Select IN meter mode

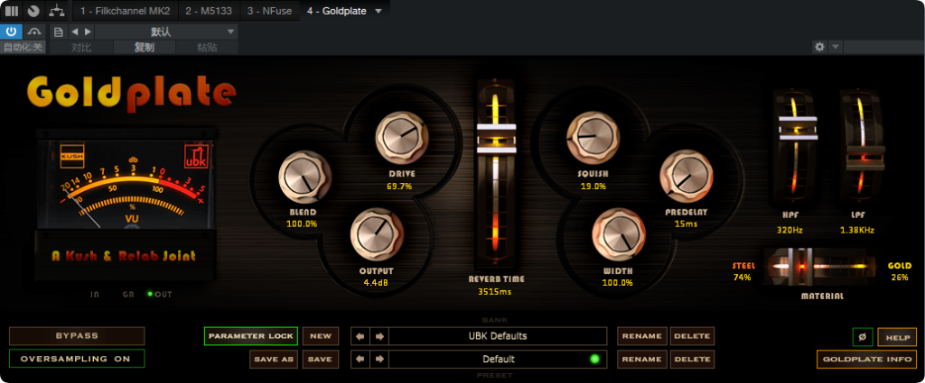point(95,294)
